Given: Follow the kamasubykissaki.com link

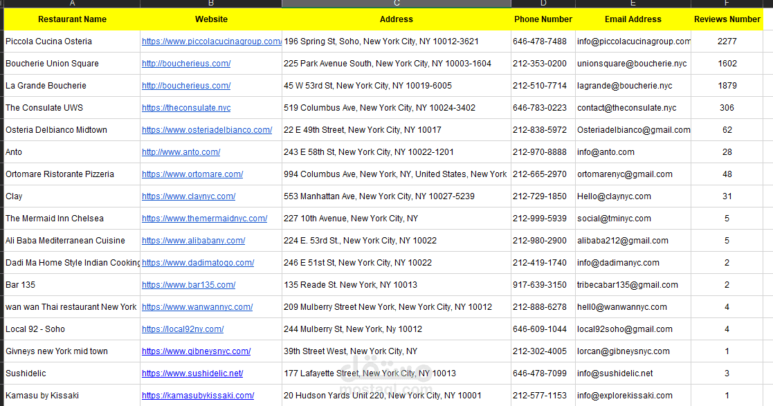Looking at the screenshot, I should (198, 396).
